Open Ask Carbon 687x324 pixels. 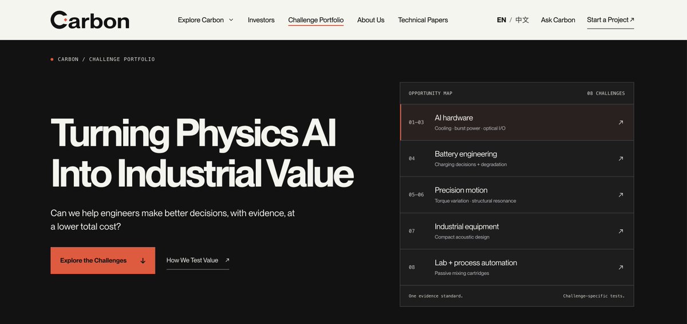coord(558,20)
